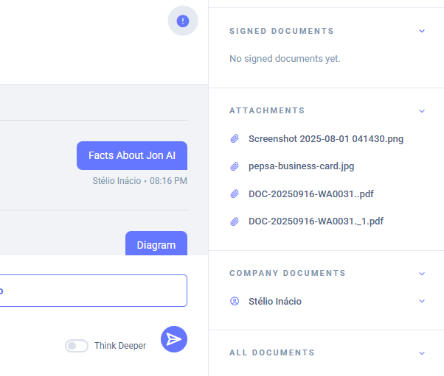Collapse the Company Documents section chevron
This screenshot has height=376, width=444.
pos(422,274)
